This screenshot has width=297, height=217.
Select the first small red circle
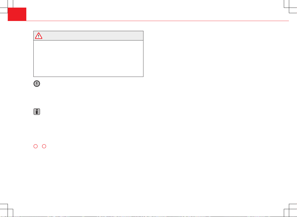[x=35, y=146]
